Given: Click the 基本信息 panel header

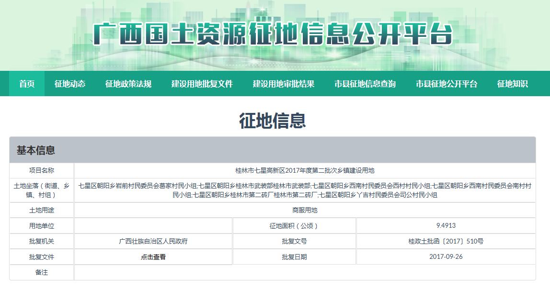Looking at the screenshot, I should point(36,150).
